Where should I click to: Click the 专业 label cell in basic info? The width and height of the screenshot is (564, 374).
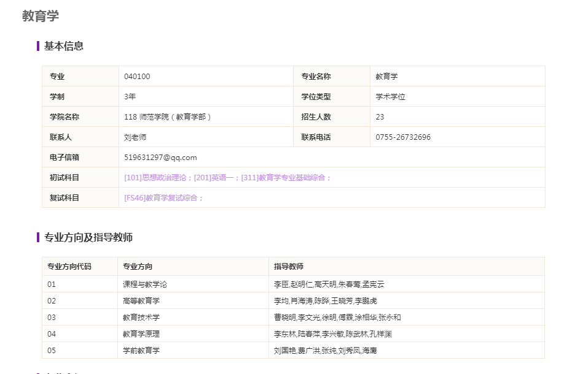tap(80, 76)
